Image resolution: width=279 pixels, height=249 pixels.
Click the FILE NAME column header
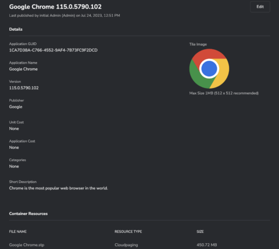click(x=18, y=232)
